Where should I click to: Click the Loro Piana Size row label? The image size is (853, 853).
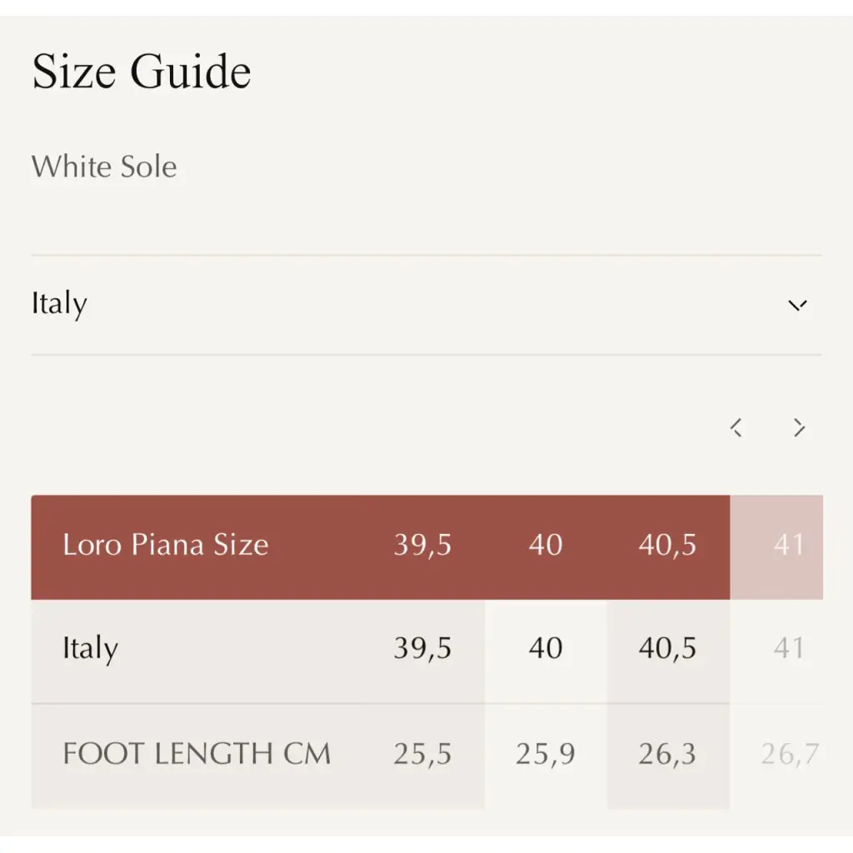(166, 545)
